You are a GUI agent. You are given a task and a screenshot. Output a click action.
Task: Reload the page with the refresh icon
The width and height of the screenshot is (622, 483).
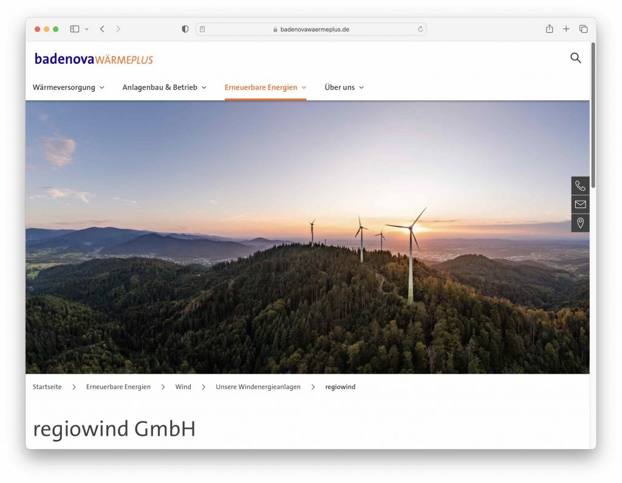pos(420,29)
